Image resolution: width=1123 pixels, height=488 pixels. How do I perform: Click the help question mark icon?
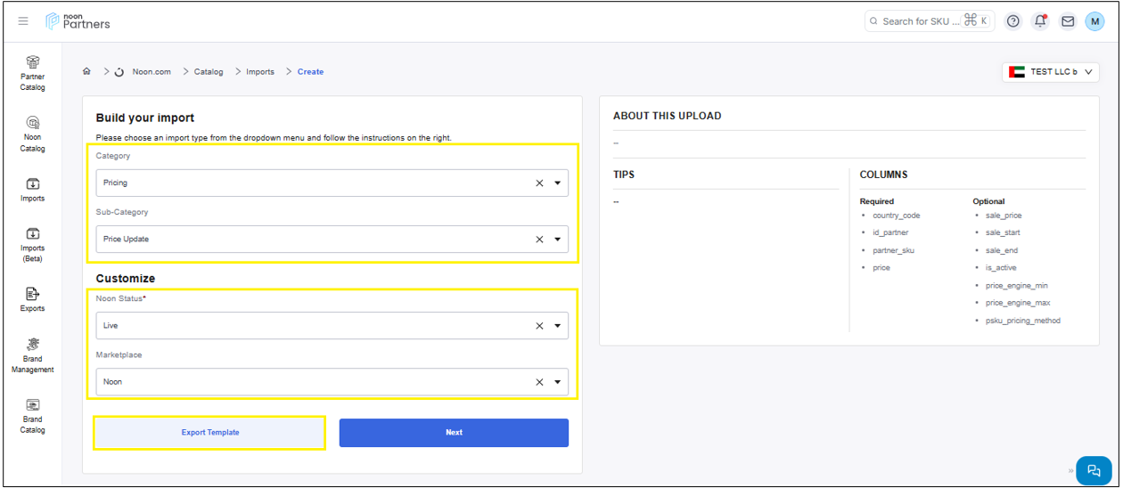(1012, 21)
